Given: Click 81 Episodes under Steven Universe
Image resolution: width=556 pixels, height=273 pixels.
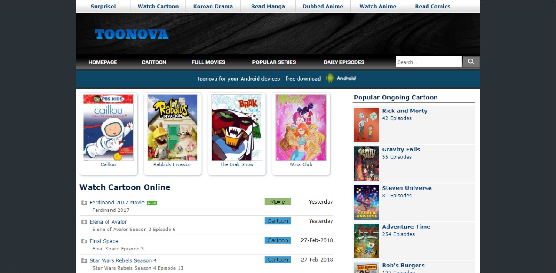Looking at the screenshot, I should (397, 196).
